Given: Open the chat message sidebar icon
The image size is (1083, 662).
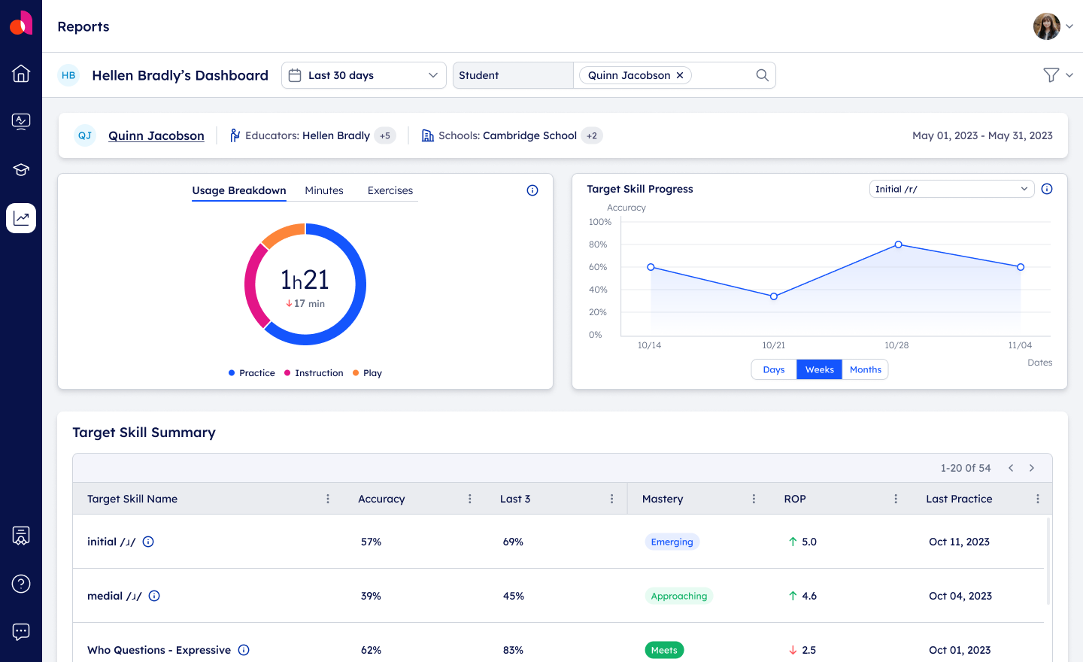Looking at the screenshot, I should click(21, 632).
